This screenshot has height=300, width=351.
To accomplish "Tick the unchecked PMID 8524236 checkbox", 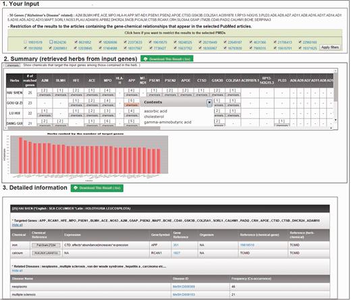I will (51, 42).
